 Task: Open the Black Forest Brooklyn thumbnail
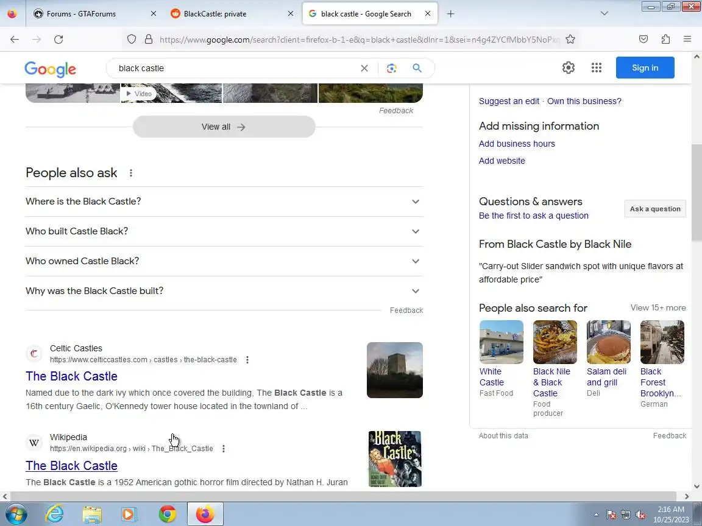662,342
